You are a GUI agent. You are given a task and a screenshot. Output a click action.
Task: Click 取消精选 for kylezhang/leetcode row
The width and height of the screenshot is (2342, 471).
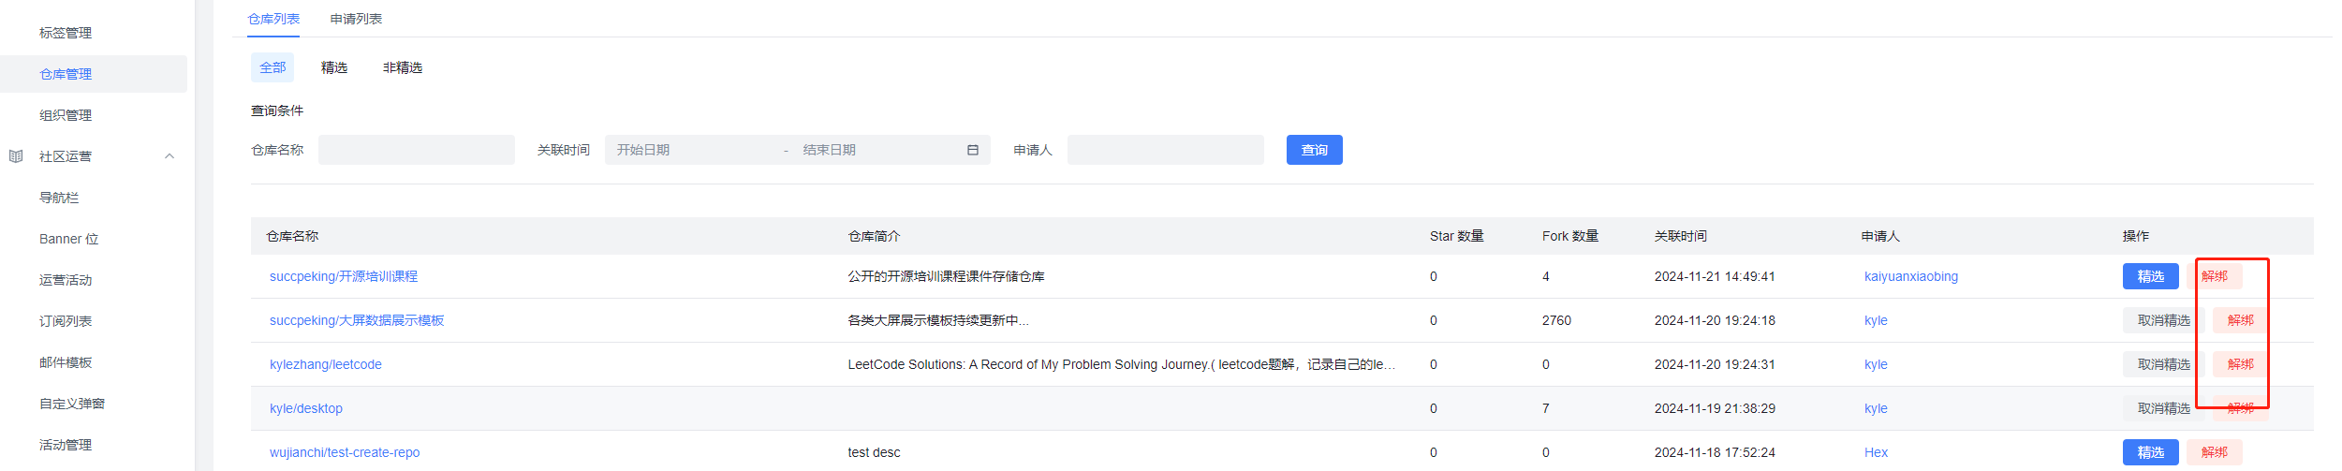tap(2164, 364)
